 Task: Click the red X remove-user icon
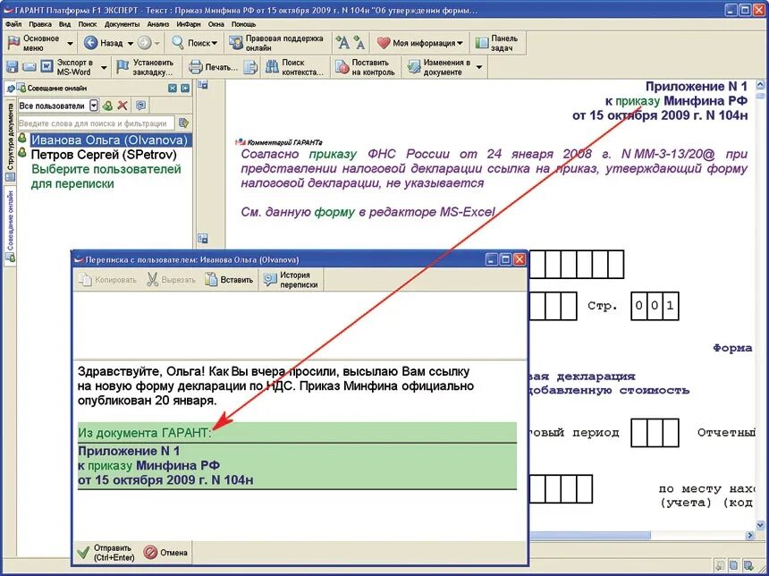tap(123, 106)
